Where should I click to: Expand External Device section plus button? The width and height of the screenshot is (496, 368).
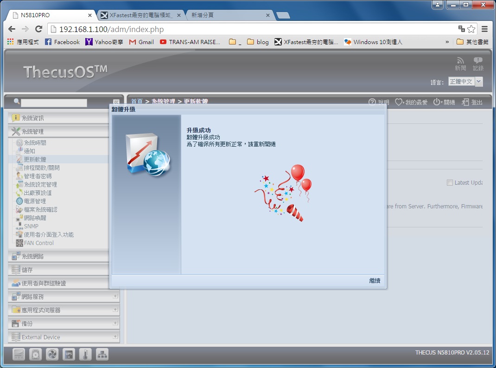115,336
